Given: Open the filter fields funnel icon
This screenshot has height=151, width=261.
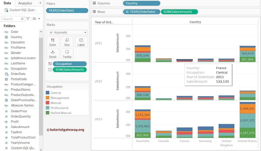Looking at the screenshot, I should point(28,19).
